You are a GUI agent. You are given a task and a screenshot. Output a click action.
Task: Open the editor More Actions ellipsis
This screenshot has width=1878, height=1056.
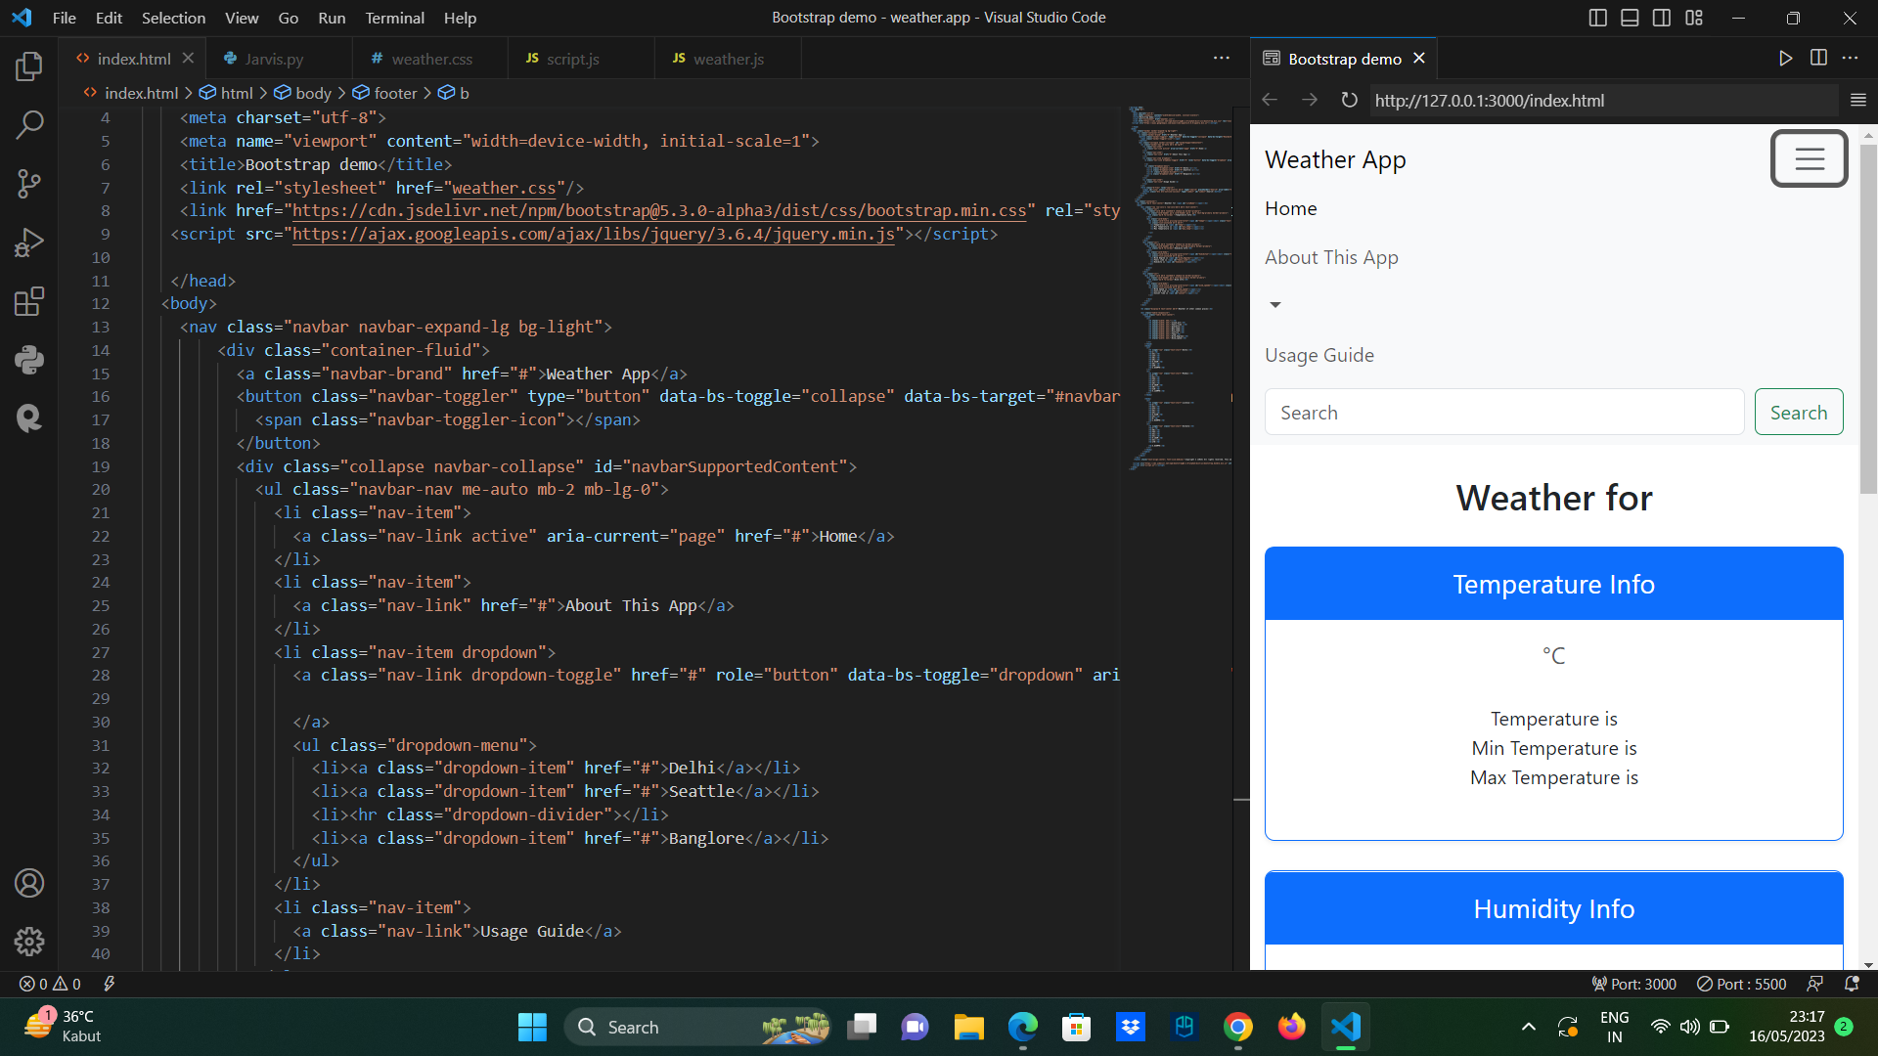[1221, 59]
